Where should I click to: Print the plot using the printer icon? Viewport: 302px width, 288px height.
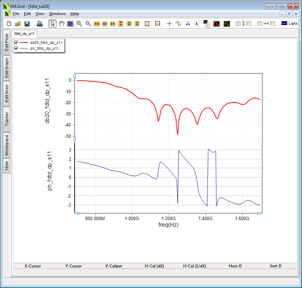coord(40,24)
